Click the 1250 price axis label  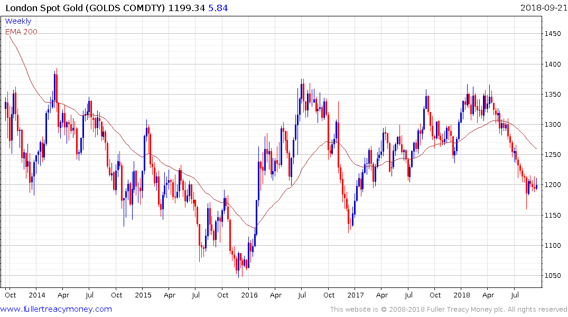pyautogui.click(x=553, y=155)
